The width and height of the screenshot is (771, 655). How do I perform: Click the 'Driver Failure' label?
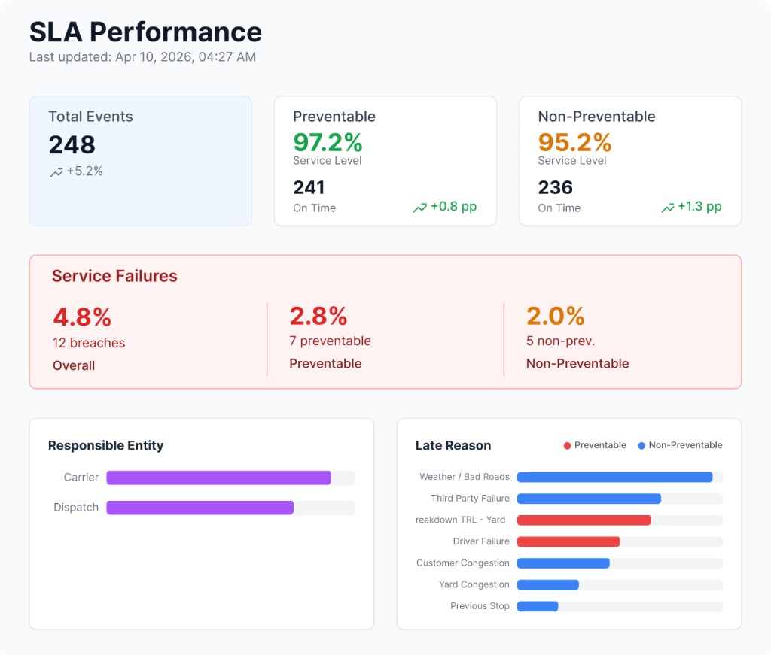(x=481, y=541)
